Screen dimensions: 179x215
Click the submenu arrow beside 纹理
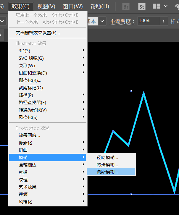pyautogui.click(x=83, y=179)
